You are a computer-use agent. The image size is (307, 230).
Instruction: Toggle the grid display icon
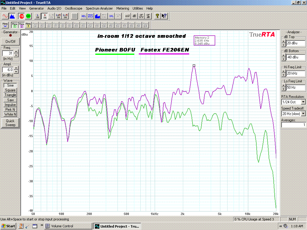pyautogui.click(x=74, y=16)
